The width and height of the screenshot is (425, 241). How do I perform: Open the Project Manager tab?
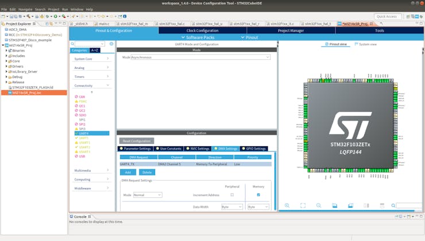[291, 30]
